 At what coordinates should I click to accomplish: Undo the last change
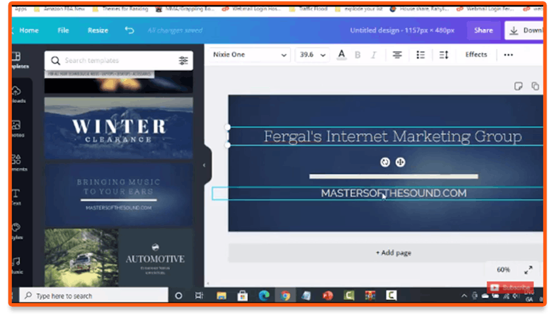coord(130,31)
